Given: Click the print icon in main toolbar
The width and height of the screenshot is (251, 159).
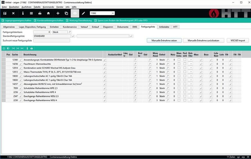Looking at the screenshot, I should tap(40, 13).
